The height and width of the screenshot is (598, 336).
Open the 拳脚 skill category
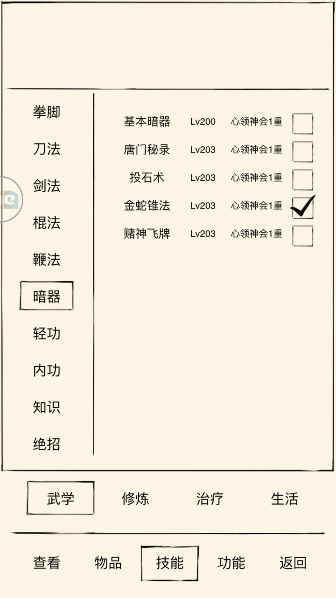tap(47, 112)
